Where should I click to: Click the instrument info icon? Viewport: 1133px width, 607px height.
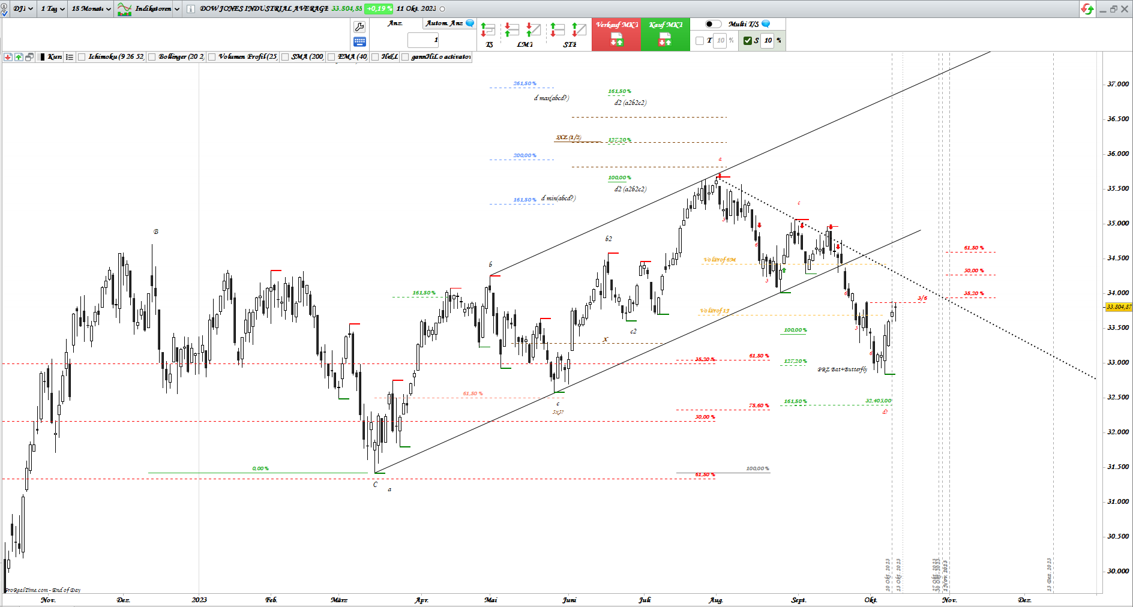click(x=190, y=9)
